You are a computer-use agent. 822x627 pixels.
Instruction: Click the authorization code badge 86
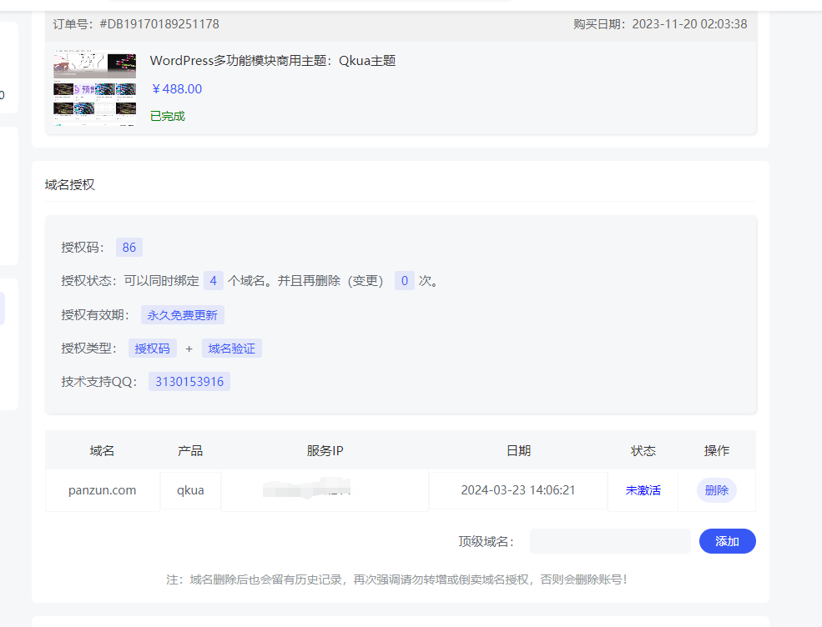(x=129, y=248)
